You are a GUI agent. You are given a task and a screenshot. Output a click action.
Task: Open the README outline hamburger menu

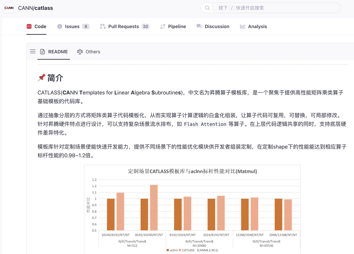33,52
